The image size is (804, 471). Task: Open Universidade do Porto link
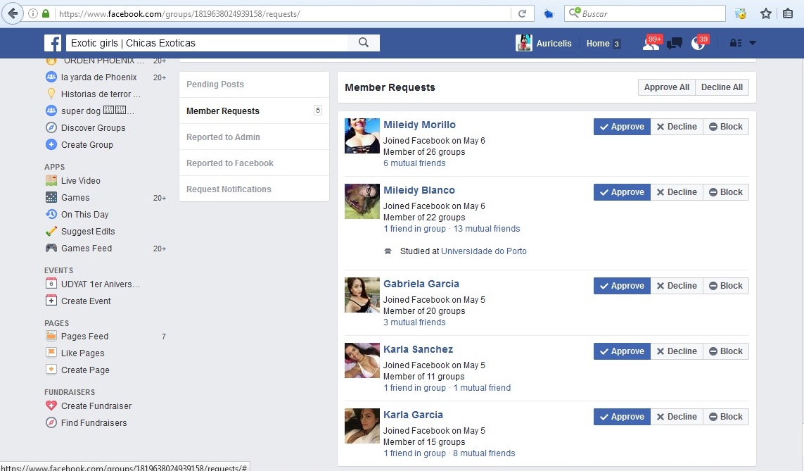483,251
